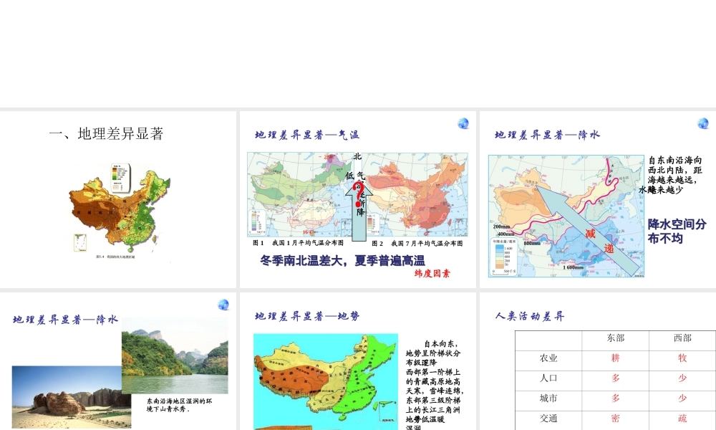The height and width of the screenshot is (430, 716).
Task: Click the 东部 column header in the table
Action: pyautogui.click(x=615, y=338)
